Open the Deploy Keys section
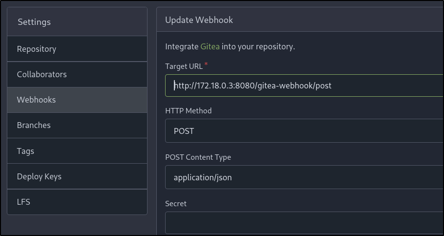444x236 pixels. click(x=39, y=176)
